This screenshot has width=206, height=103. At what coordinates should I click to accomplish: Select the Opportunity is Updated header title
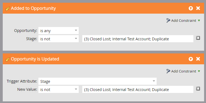pyautogui.click(x=35, y=59)
